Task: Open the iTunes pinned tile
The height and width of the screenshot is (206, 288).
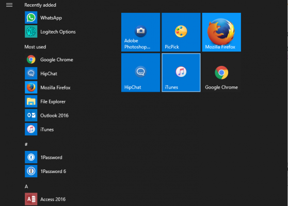Action: click(x=181, y=73)
